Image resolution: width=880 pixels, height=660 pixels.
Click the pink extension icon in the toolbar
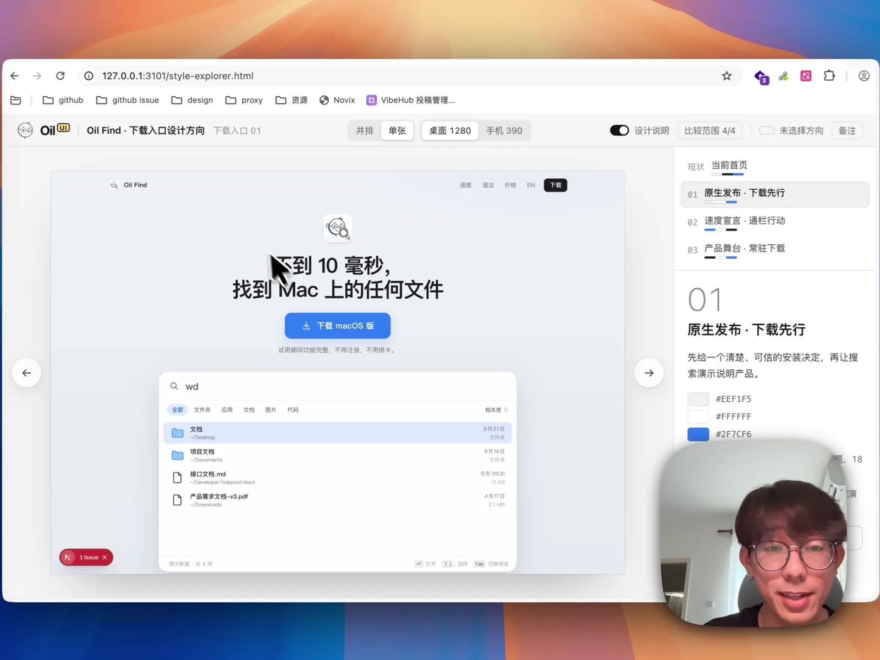[x=806, y=76]
